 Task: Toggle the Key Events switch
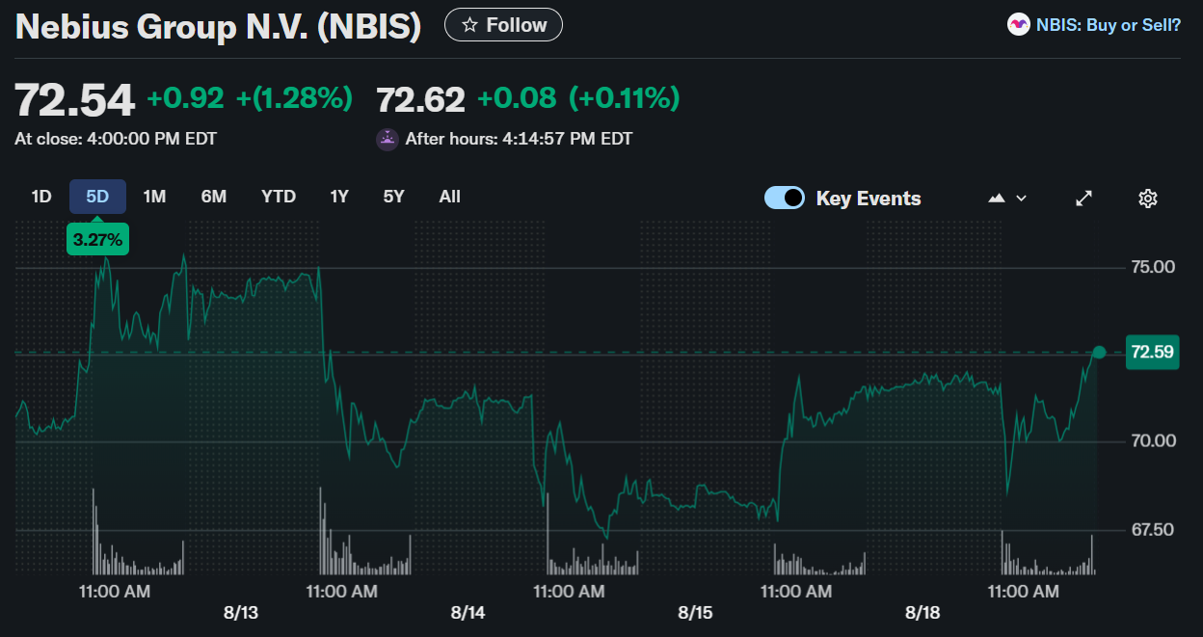tap(785, 198)
